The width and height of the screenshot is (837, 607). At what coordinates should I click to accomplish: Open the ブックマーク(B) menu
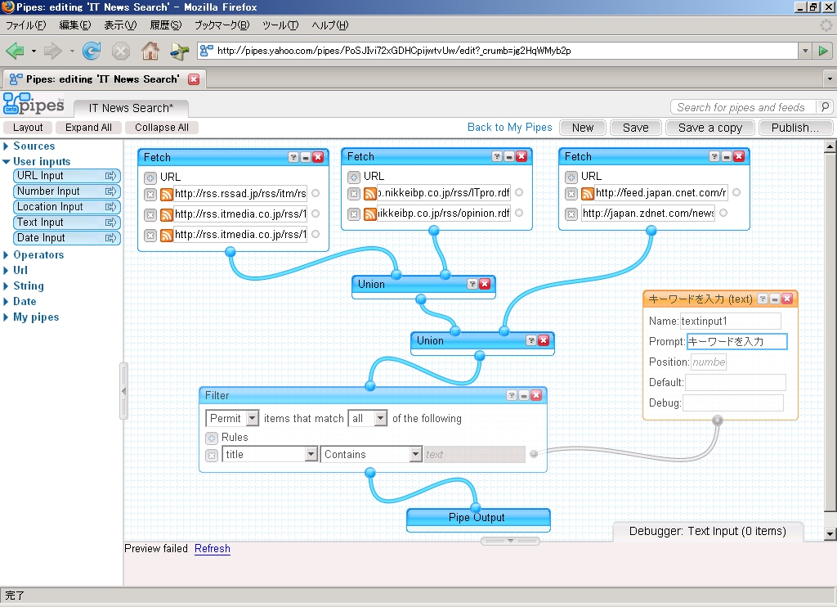pyautogui.click(x=221, y=25)
